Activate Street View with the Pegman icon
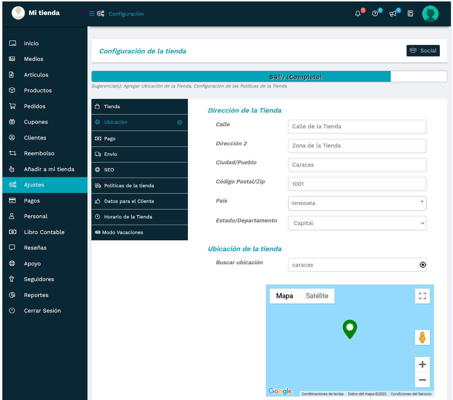 click(422, 337)
